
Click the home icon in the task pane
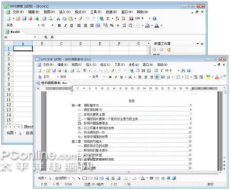[169, 50]
